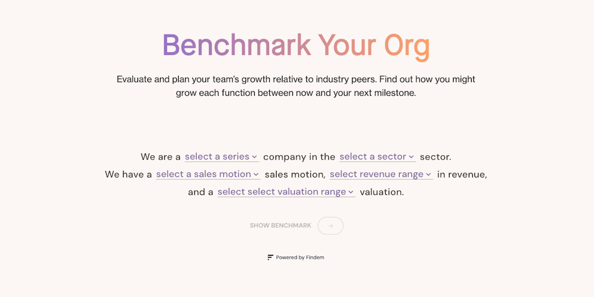Expand the 'select a sector' dropdown

tap(372, 157)
